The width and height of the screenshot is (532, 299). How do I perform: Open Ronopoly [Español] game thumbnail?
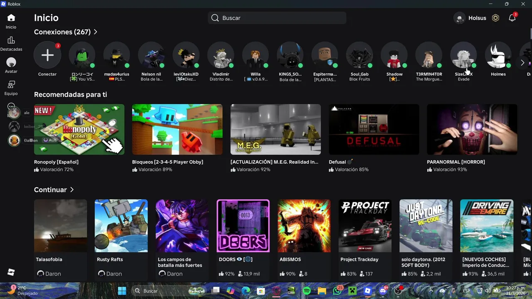point(79,130)
